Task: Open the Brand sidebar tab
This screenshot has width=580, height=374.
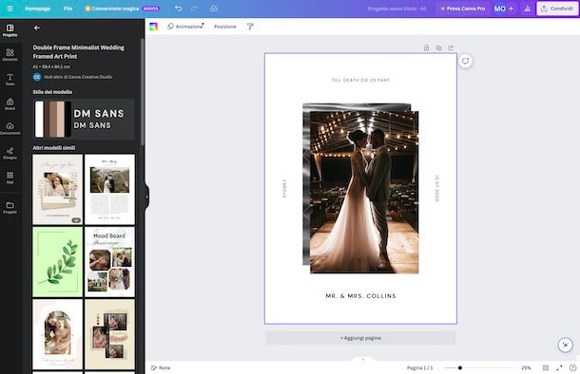Action: click(10, 103)
